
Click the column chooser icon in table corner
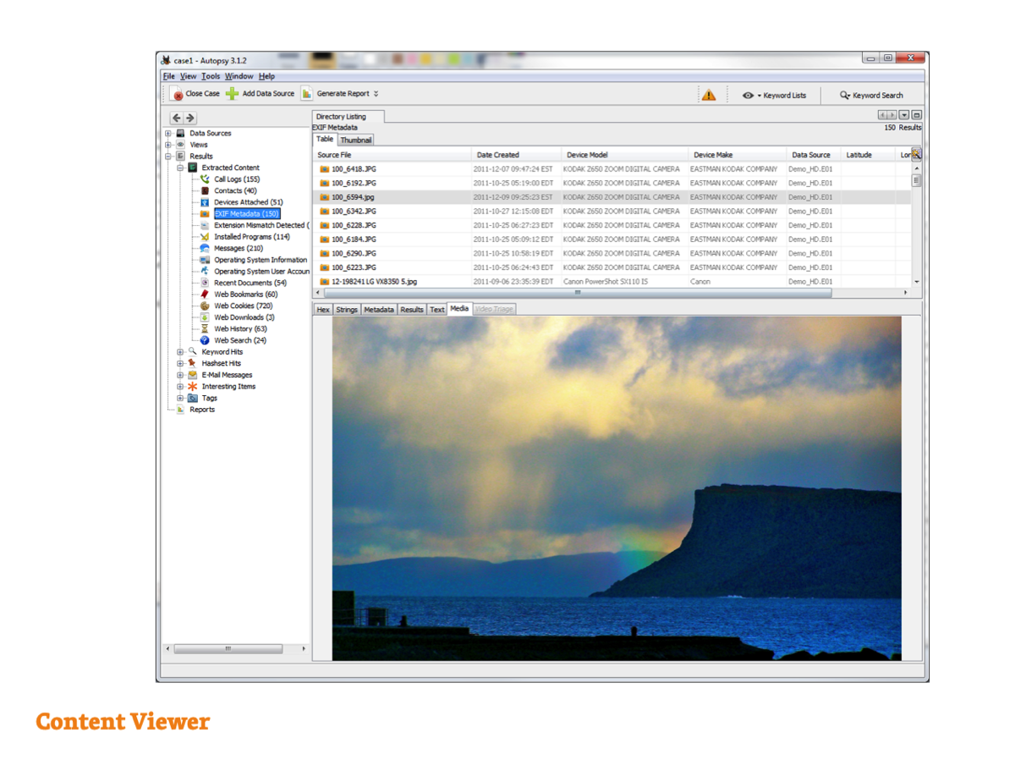916,154
